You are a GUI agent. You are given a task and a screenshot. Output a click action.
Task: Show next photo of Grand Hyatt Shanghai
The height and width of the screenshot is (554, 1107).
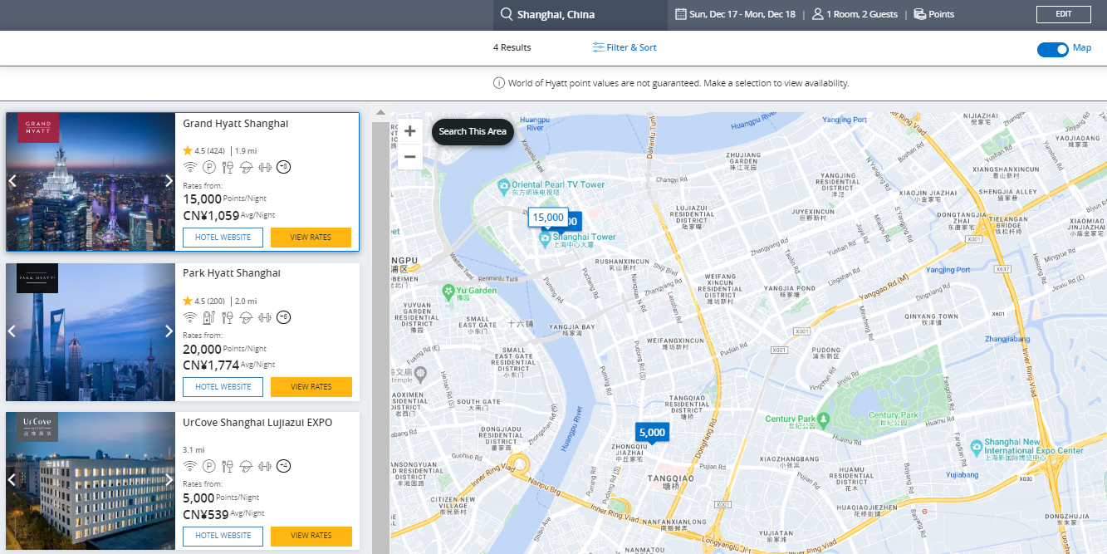169,181
